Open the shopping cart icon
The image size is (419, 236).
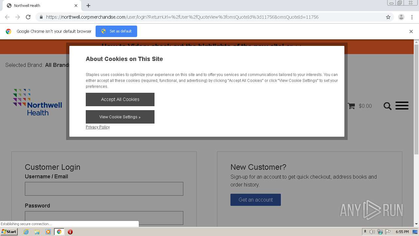pos(351,106)
